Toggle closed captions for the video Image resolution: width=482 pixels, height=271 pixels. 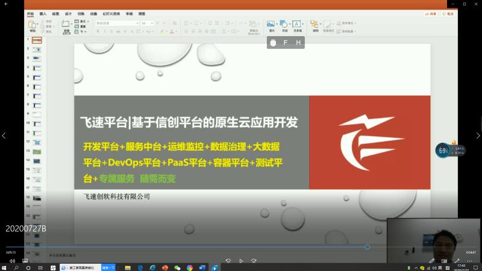click(x=25, y=261)
